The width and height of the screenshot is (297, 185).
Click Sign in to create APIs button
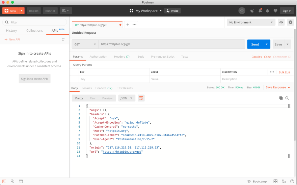(34, 79)
